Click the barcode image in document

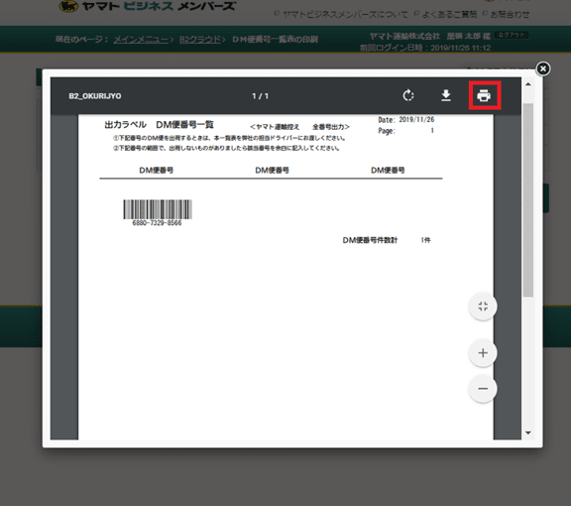tap(158, 209)
